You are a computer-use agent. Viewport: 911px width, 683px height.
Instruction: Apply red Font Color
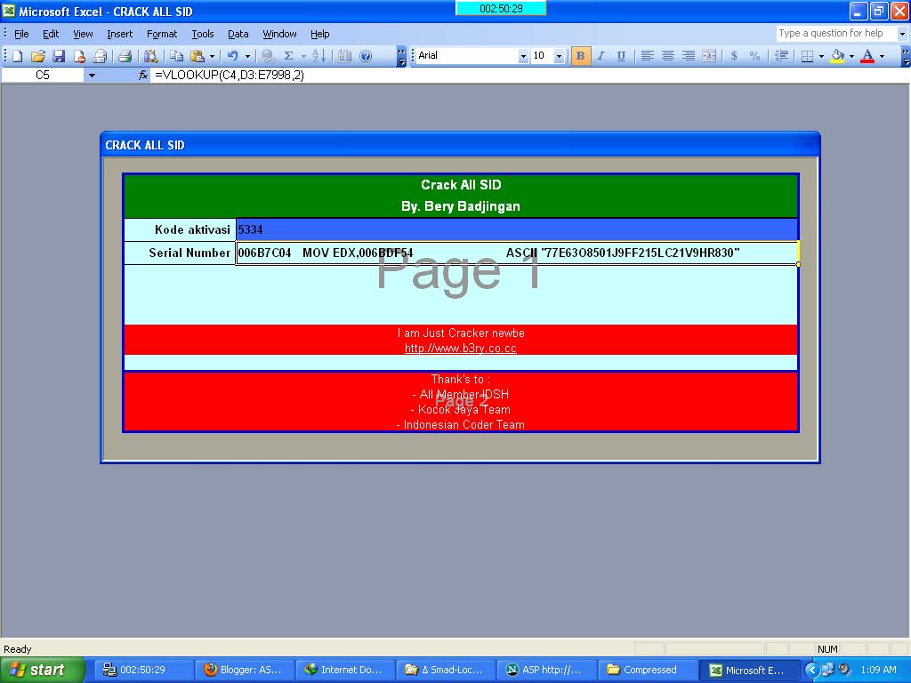[x=868, y=56]
